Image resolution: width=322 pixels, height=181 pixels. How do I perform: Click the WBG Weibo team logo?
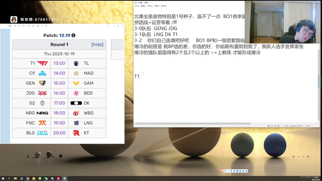click(76, 113)
